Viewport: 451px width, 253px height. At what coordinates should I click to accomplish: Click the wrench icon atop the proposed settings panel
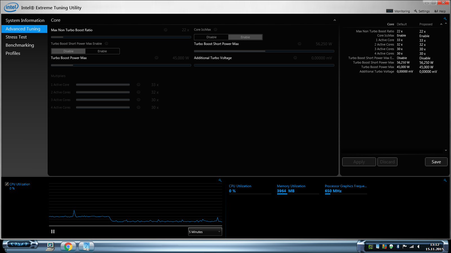pyautogui.click(x=445, y=19)
